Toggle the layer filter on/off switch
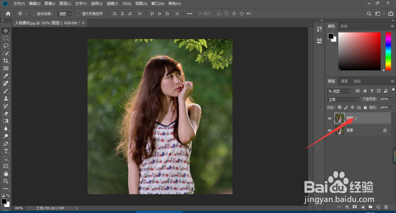 393,90
